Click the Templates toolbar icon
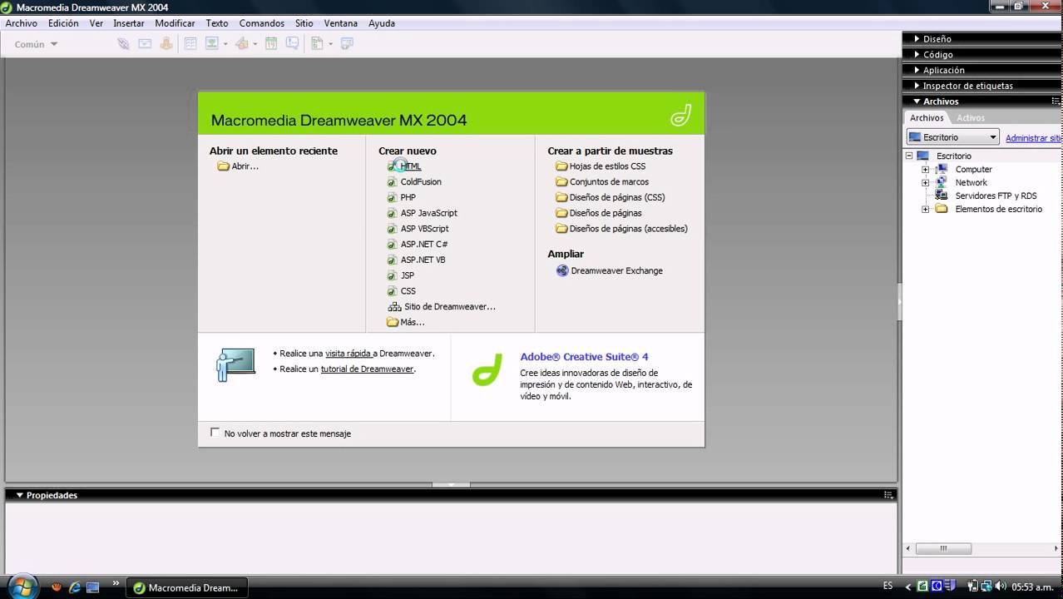The width and height of the screenshot is (1063, 599). click(x=317, y=44)
